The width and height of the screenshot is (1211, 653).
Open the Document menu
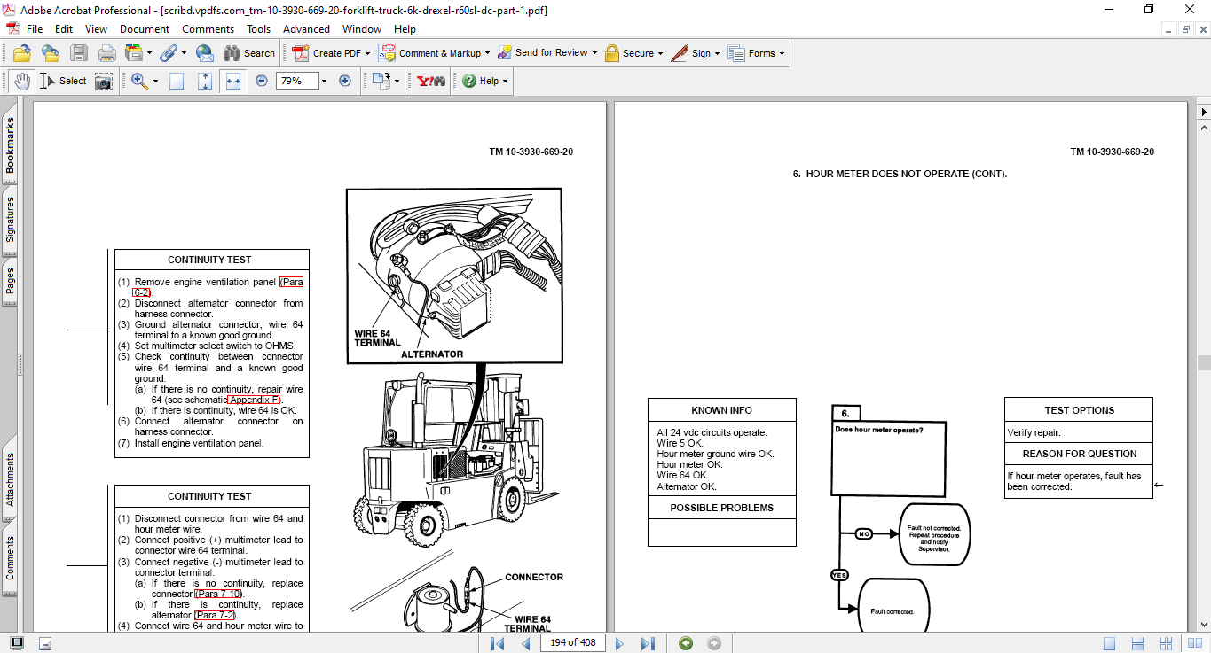pyautogui.click(x=144, y=29)
